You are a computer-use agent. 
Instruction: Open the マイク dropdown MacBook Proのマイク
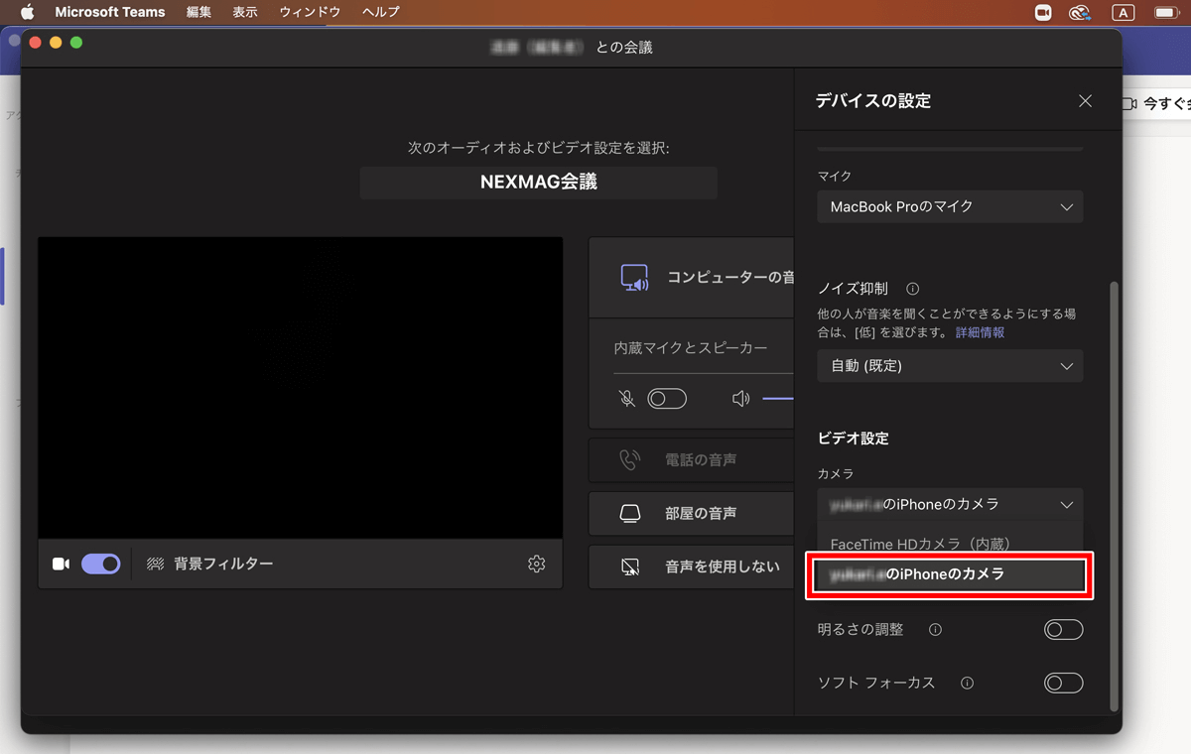click(x=950, y=207)
